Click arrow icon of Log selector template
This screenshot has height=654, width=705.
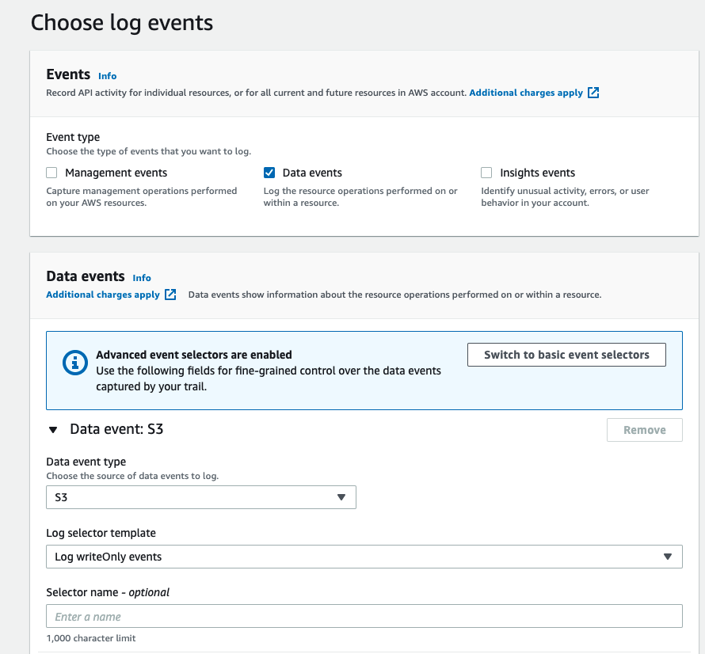(667, 557)
